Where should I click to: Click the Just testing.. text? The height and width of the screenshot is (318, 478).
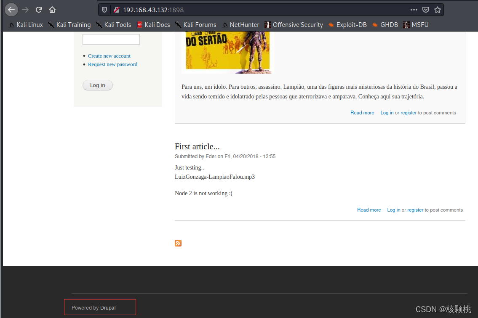[190, 167]
